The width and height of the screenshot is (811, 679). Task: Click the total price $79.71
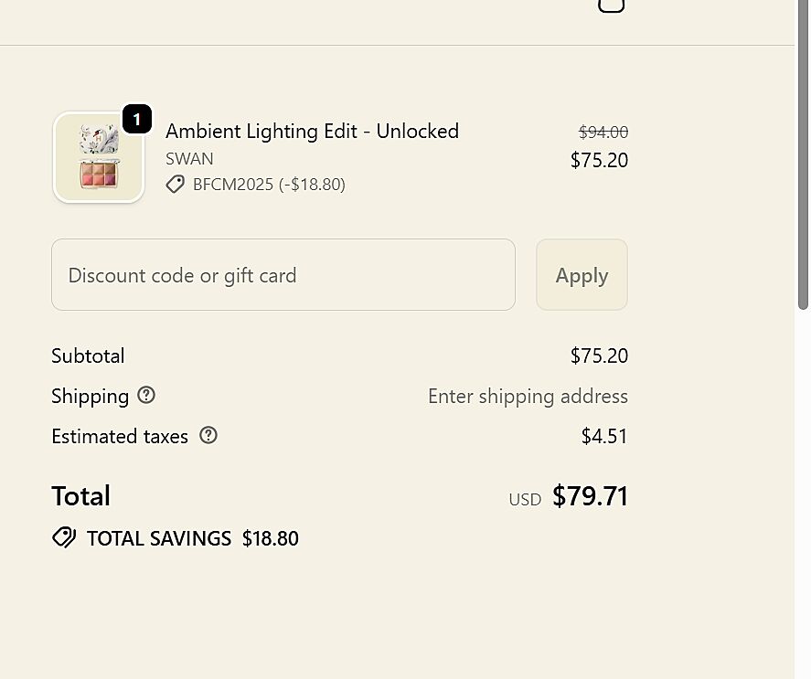pos(590,496)
